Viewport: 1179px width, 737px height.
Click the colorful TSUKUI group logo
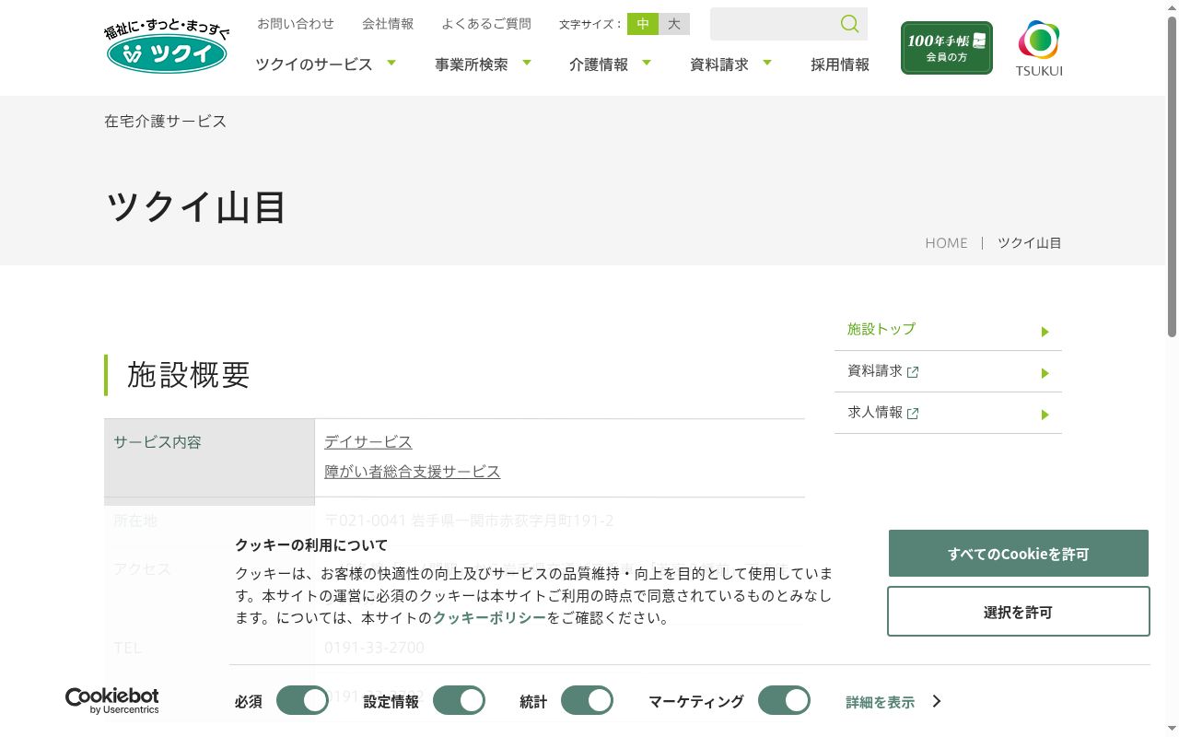tap(1039, 49)
